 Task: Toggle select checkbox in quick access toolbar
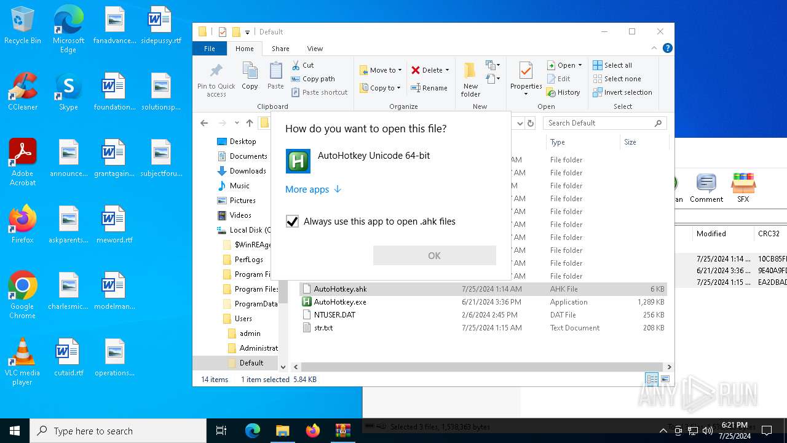pyautogui.click(x=223, y=32)
